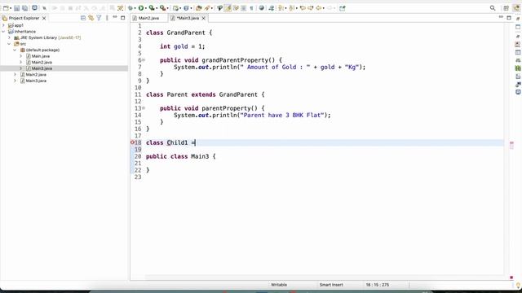Image resolution: width=522 pixels, height=293 pixels.
Task: Click the tip lightbulb in status bar
Action: (x=518, y=285)
